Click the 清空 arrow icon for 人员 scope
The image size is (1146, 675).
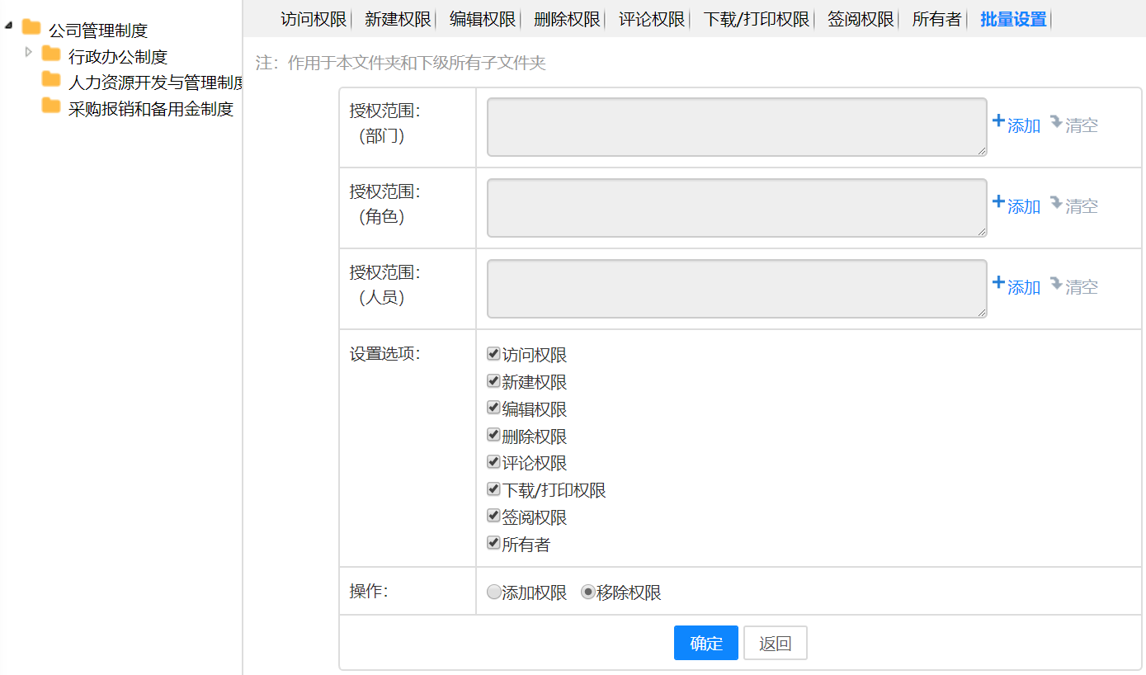click(1056, 285)
